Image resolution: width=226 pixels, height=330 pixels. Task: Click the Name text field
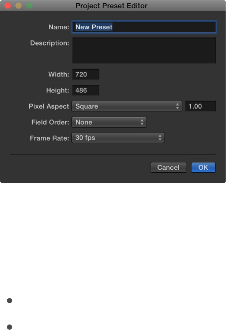click(x=144, y=27)
